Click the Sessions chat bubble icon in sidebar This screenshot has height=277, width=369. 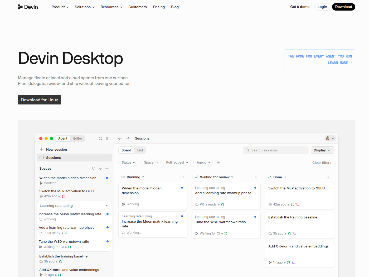42,157
